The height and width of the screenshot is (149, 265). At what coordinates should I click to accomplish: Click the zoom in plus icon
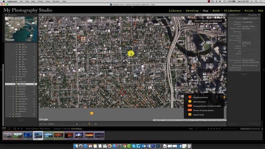[84, 124]
